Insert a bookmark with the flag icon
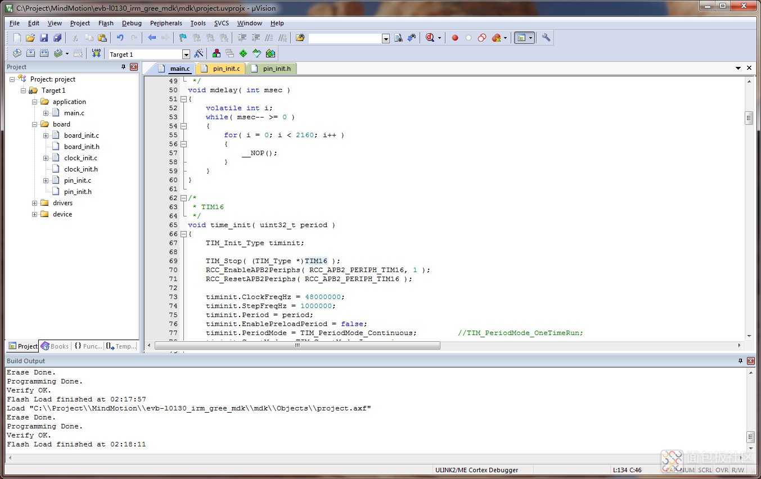This screenshot has height=479, width=761. tap(183, 38)
